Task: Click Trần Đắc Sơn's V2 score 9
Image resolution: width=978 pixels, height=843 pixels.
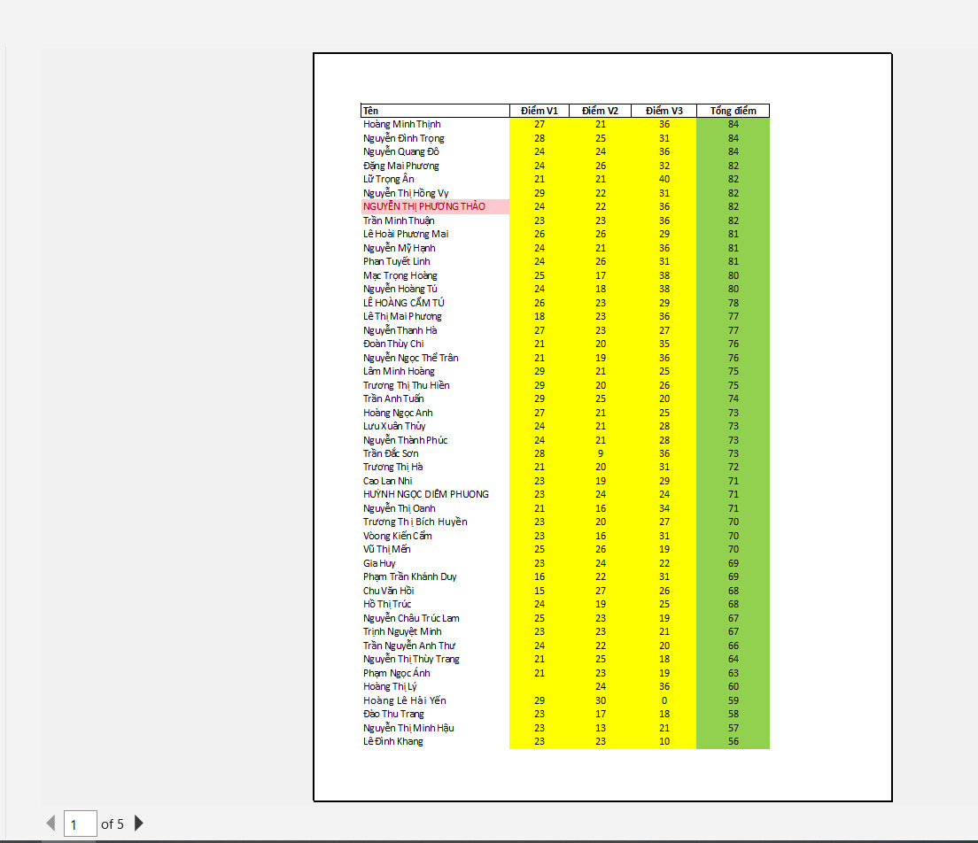Action: [600, 453]
